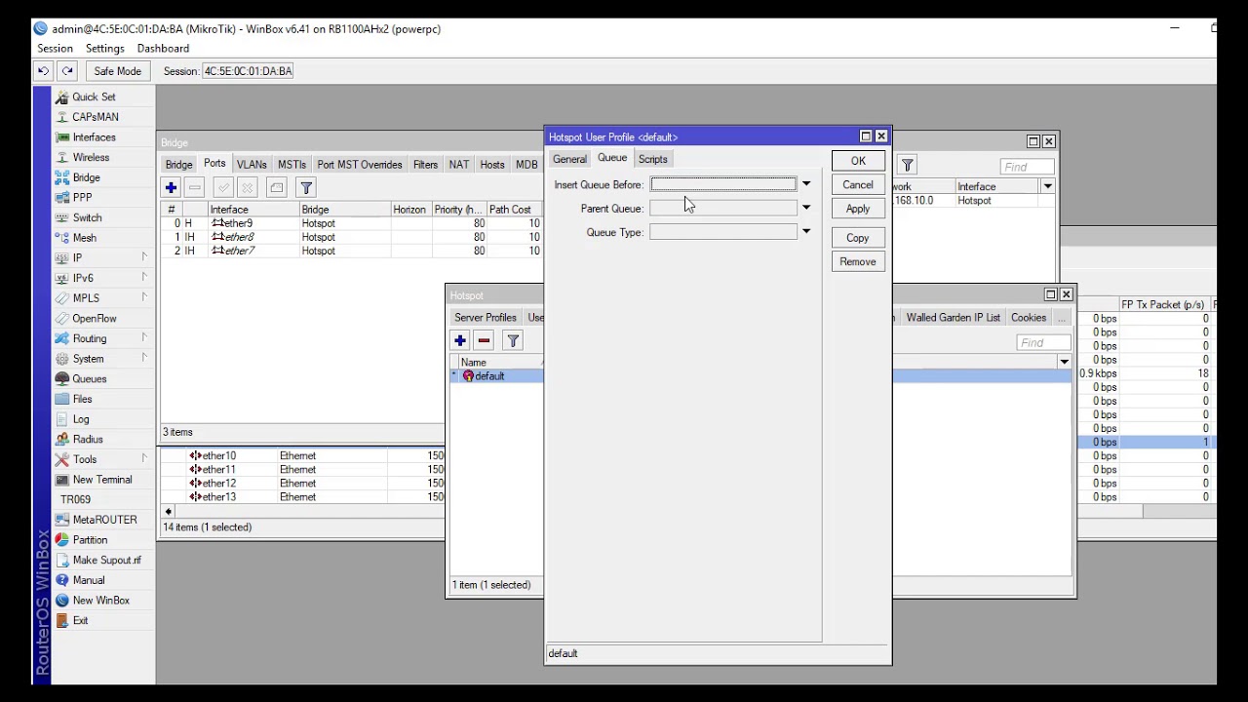
Task: Toggle Safe Mode button
Action: (x=117, y=71)
